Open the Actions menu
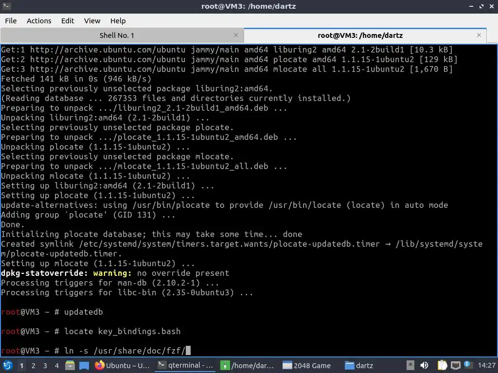The width and height of the screenshot is (498, 373). coord(39,20)
